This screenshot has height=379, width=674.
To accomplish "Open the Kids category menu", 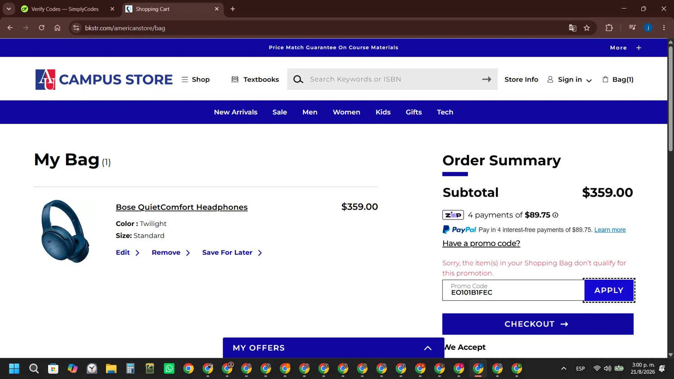I will tap(383, 112).
